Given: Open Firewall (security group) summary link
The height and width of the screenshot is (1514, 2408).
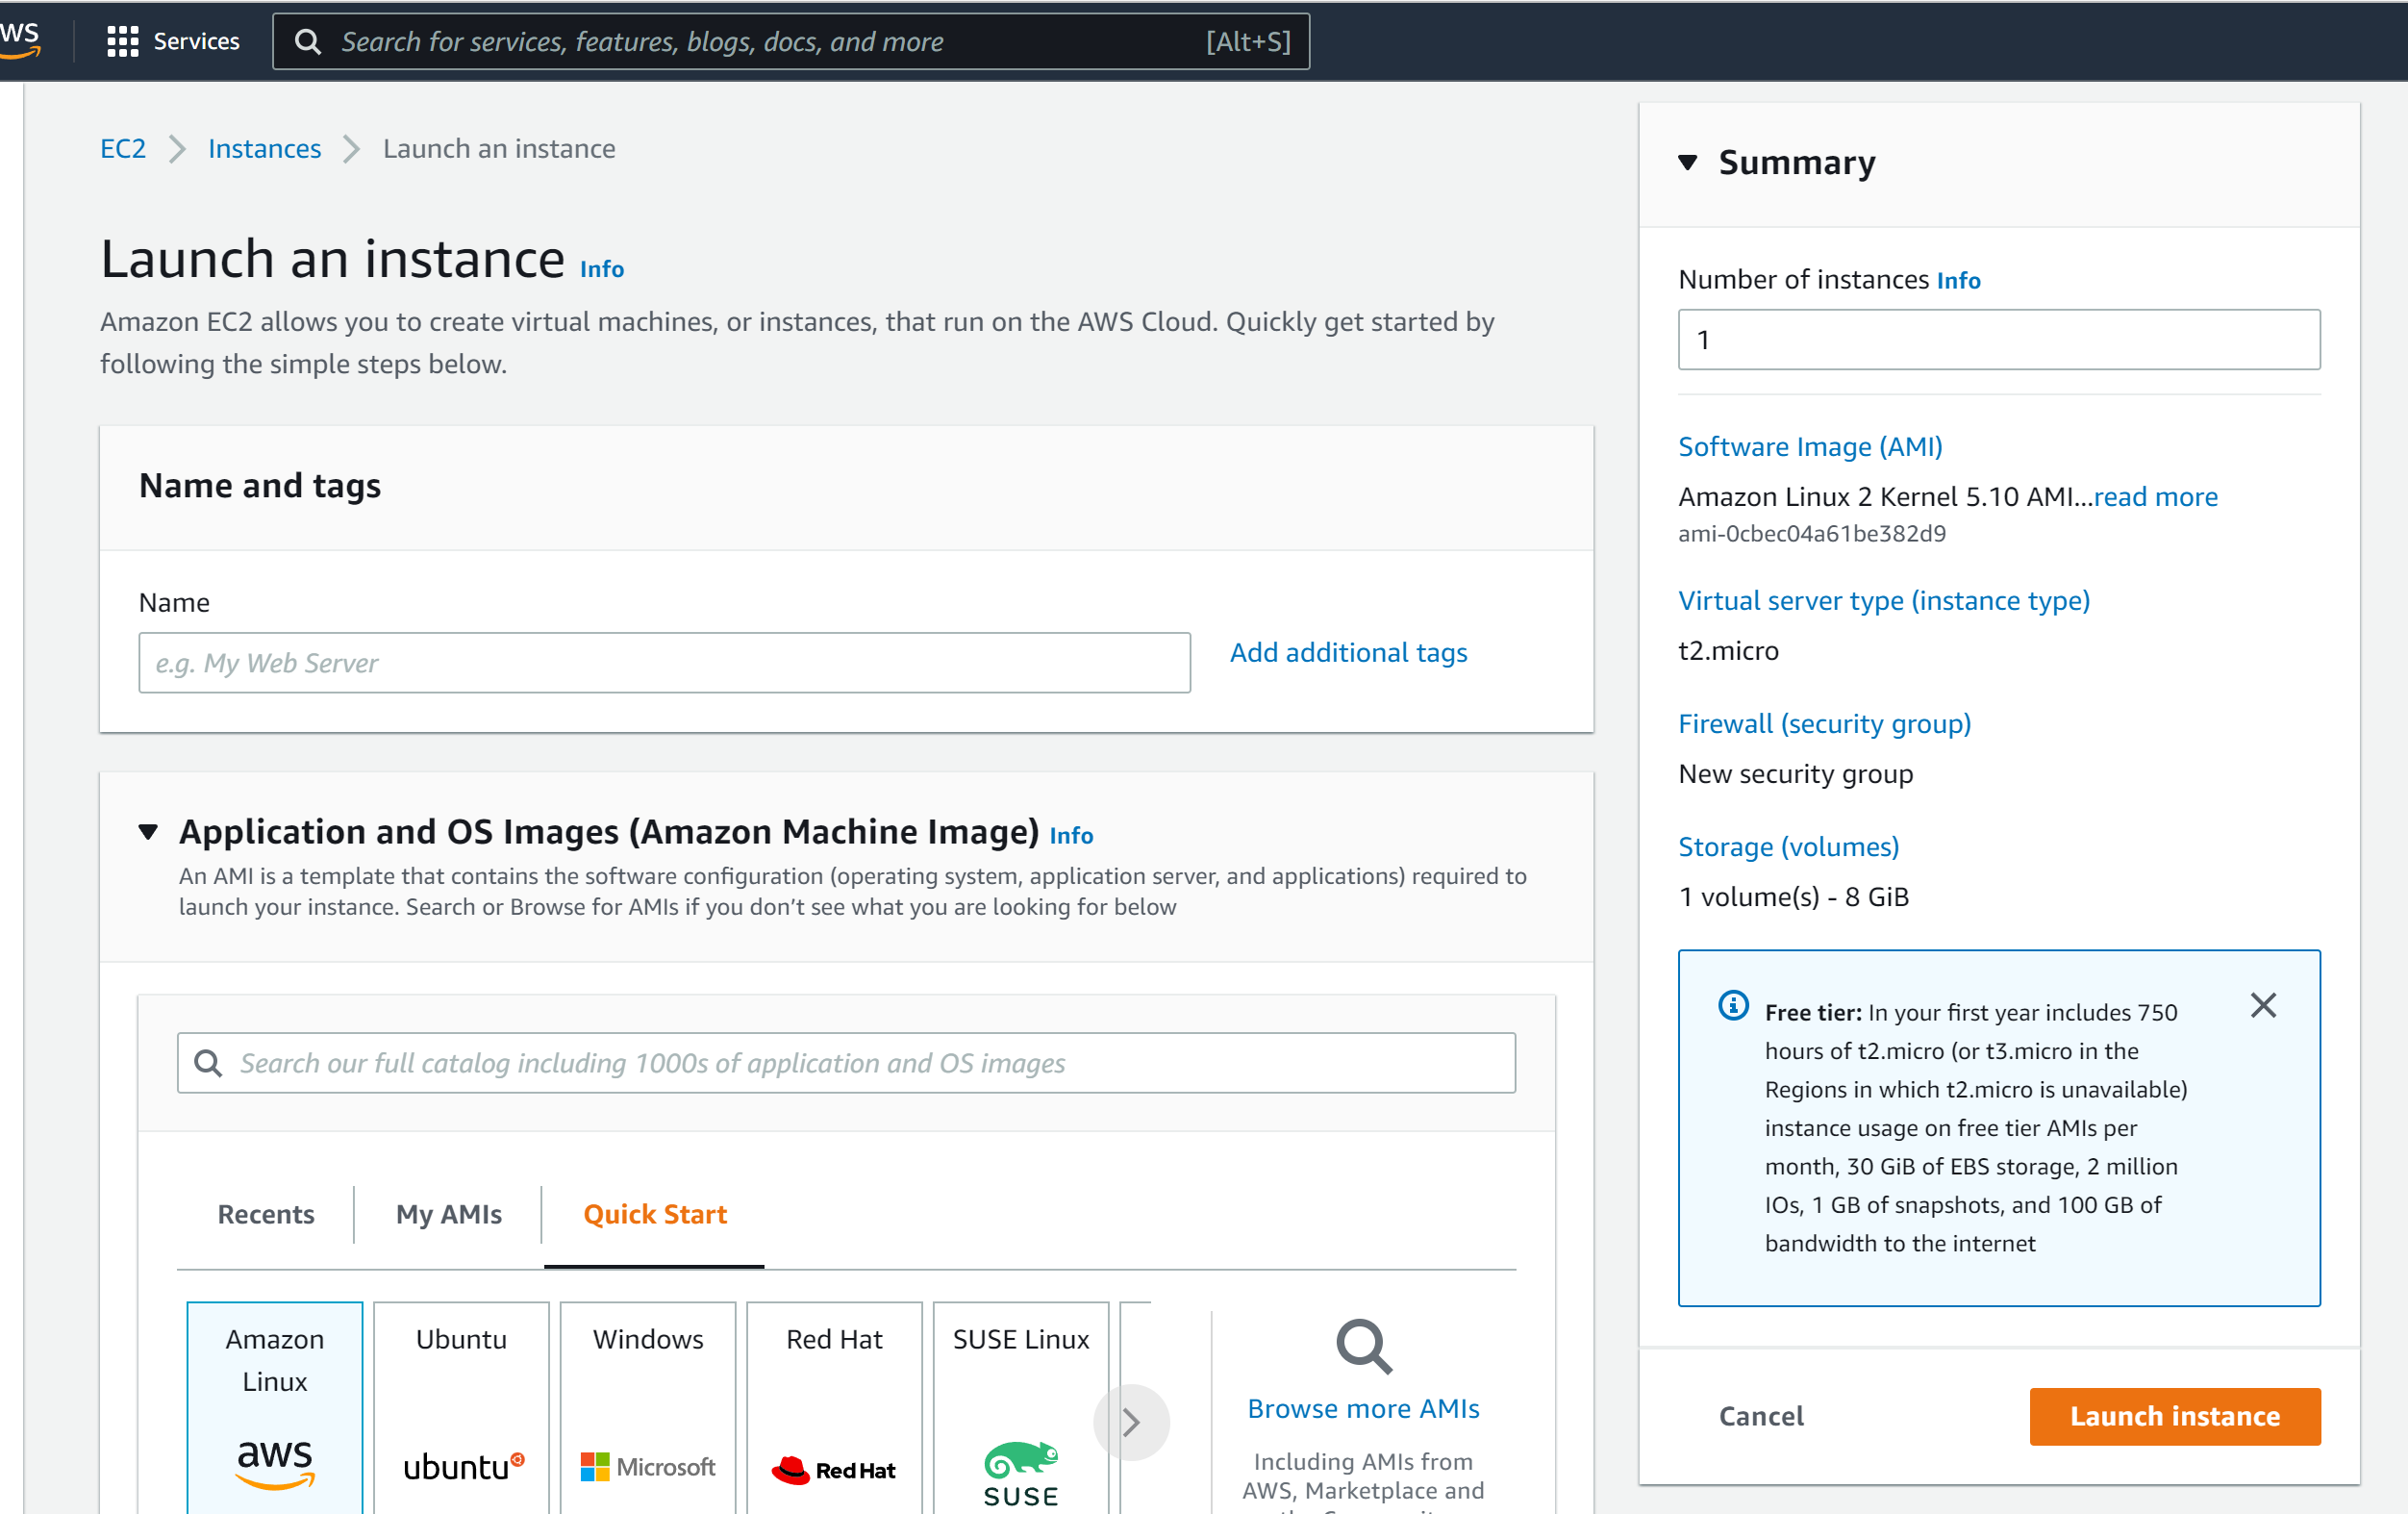Looking at the screenshot, I should coord(1824,723).
